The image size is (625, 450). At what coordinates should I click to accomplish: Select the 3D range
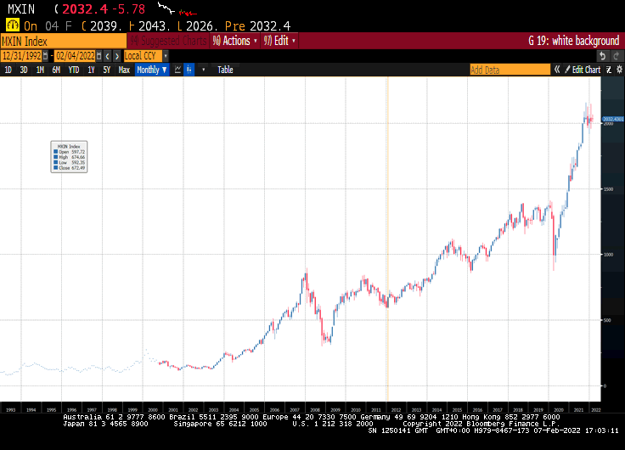(x=24, y=70)
